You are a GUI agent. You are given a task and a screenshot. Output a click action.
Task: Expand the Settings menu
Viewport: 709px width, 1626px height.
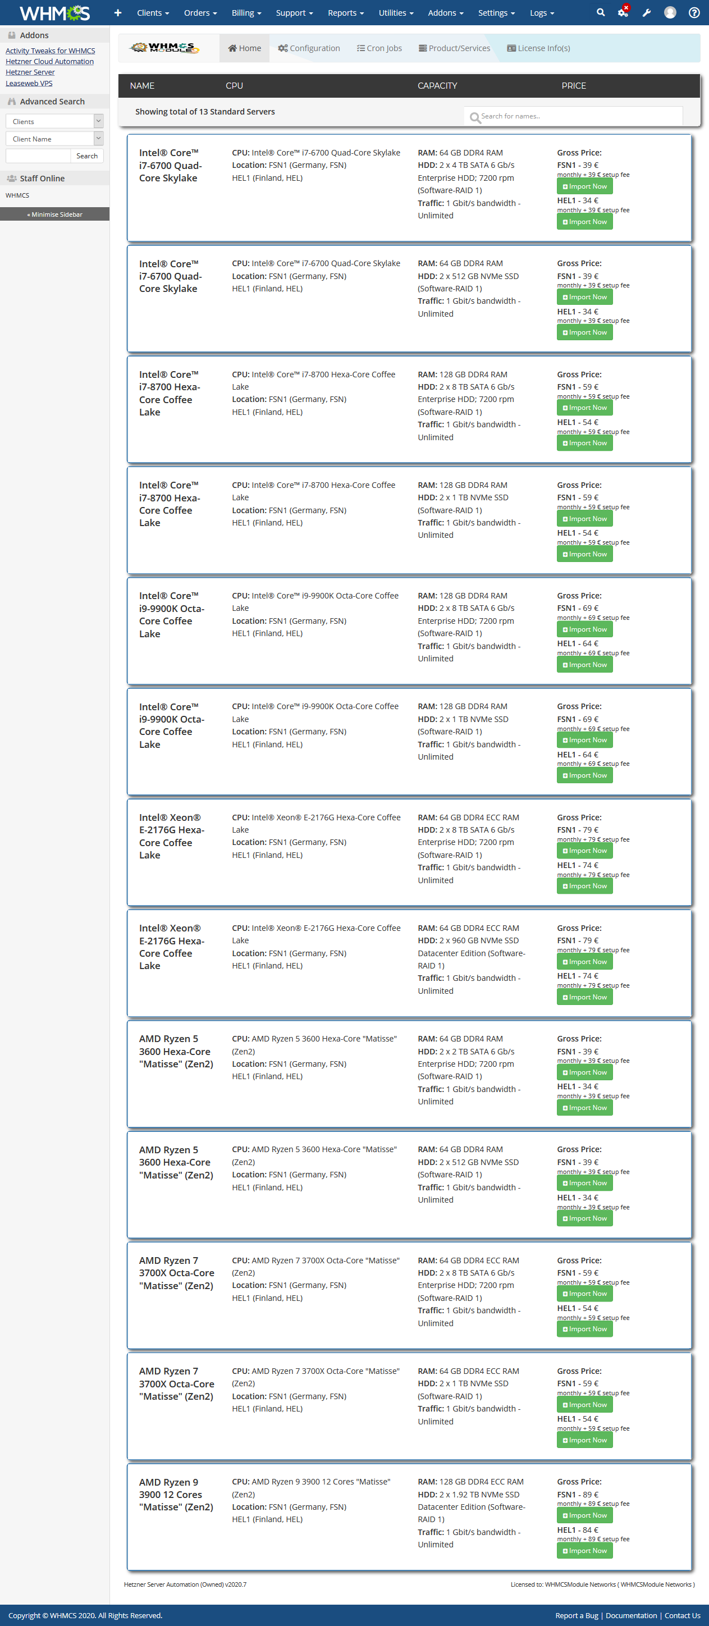tap(497, 12)
